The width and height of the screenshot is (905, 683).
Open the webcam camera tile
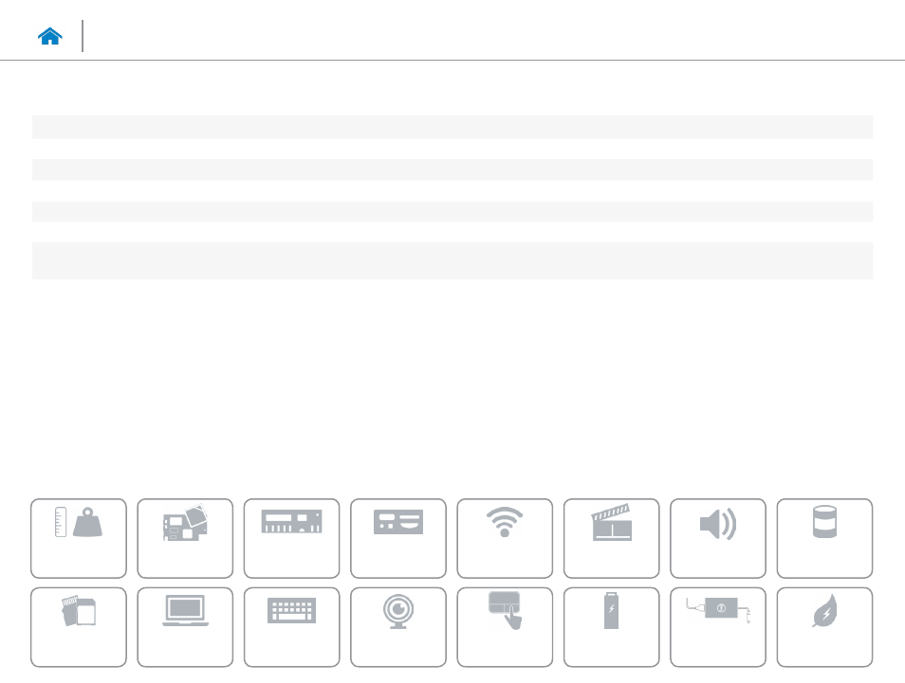[398, 627]
